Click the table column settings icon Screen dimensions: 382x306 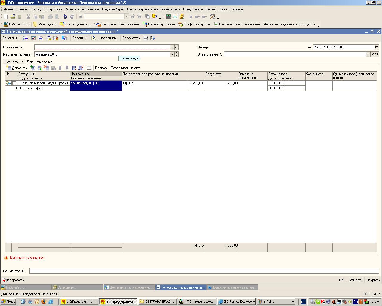[89, 68]
